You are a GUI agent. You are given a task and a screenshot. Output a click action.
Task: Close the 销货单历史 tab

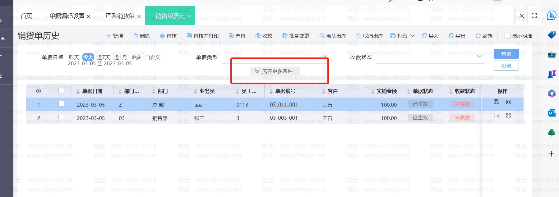pyautogui.click(x=189, y=16)
